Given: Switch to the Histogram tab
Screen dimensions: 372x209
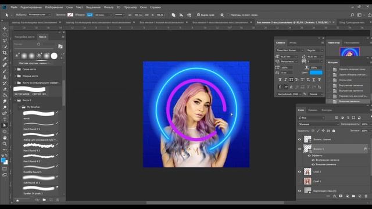Looking at the screenshot, I should (352, 42).
